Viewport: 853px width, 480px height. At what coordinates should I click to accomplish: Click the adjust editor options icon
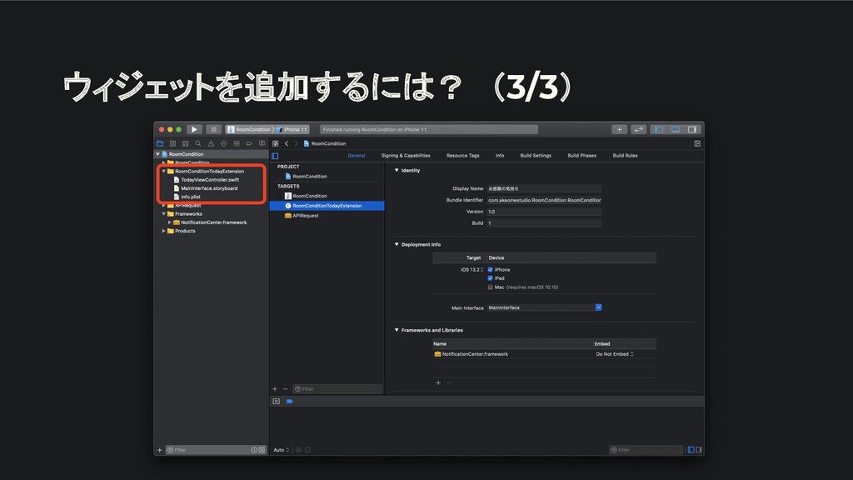pyautogui.click(x=697, y=143)
